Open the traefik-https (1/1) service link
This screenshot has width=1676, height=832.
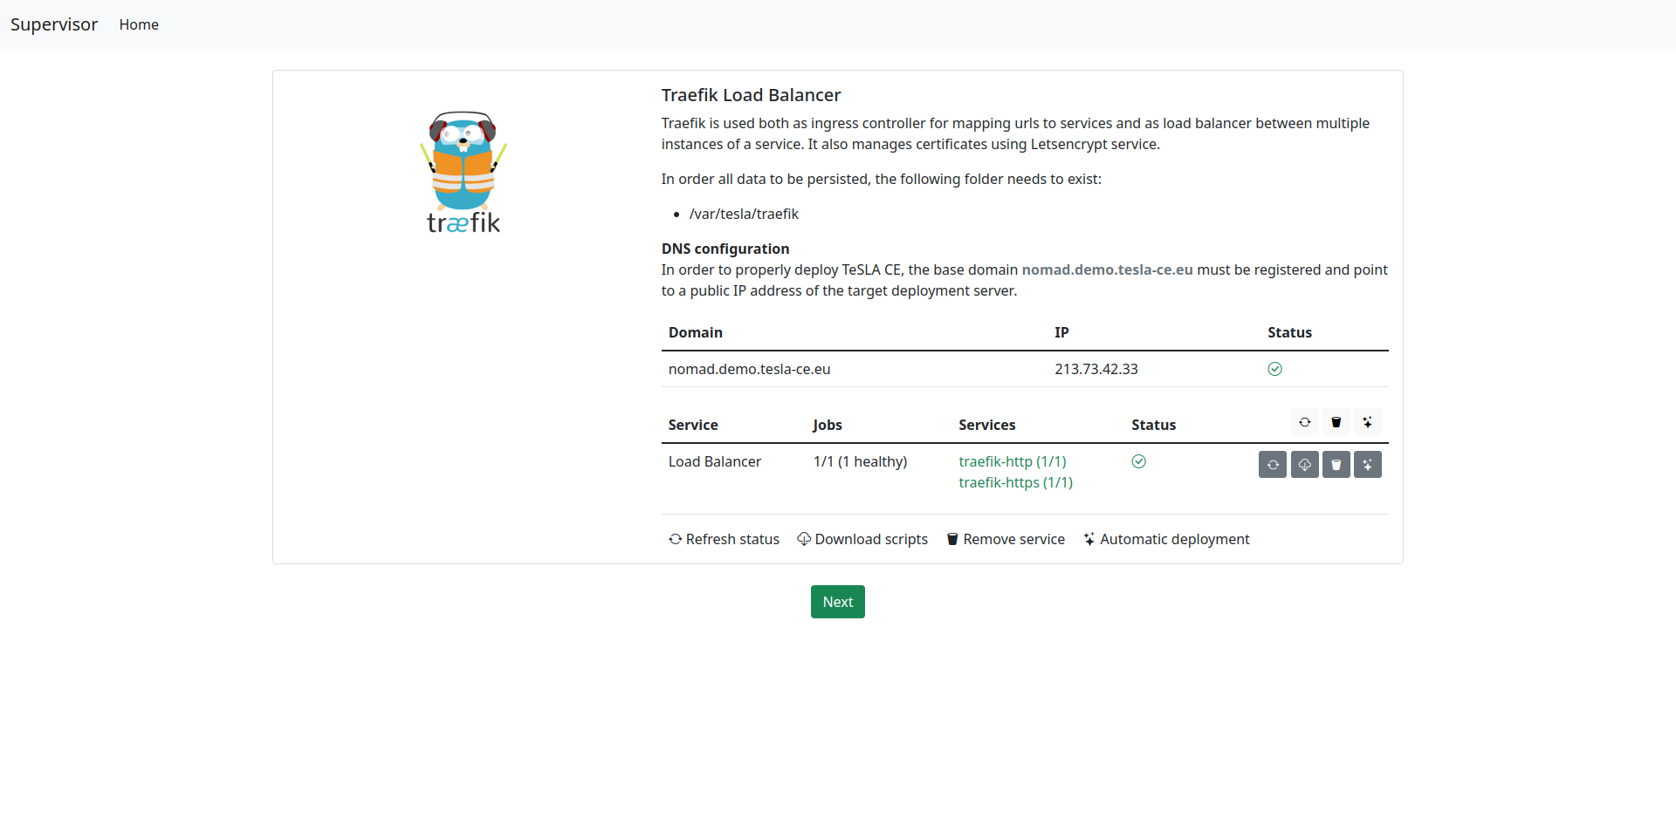(x=1015, y=482)
